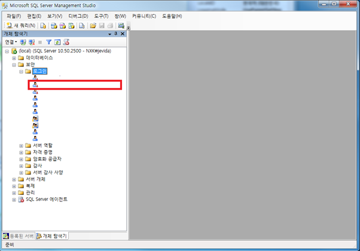
Task: Click the server icon beside (local)
Action: tap(14, 51)
